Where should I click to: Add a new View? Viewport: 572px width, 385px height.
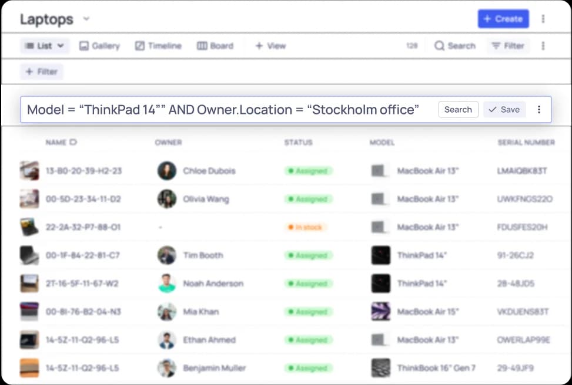point(270,46)
